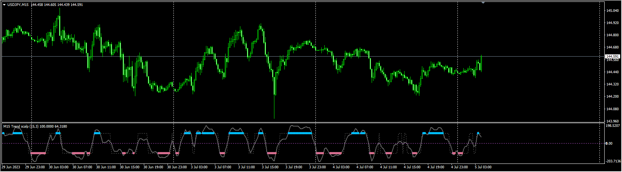This screenshot has width=622, height=172.
Task: Click the 30 Jun 15:00 time label
Action: pos(130,167)
